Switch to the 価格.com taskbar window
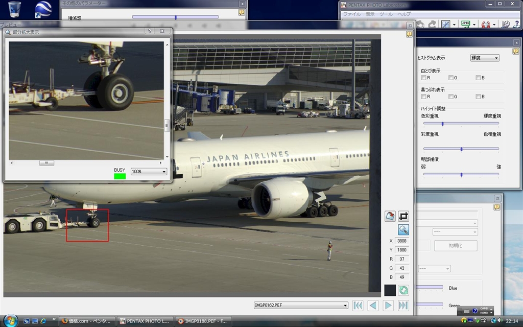The height and width of the screenshot is (327, 523). coord(87,321)
